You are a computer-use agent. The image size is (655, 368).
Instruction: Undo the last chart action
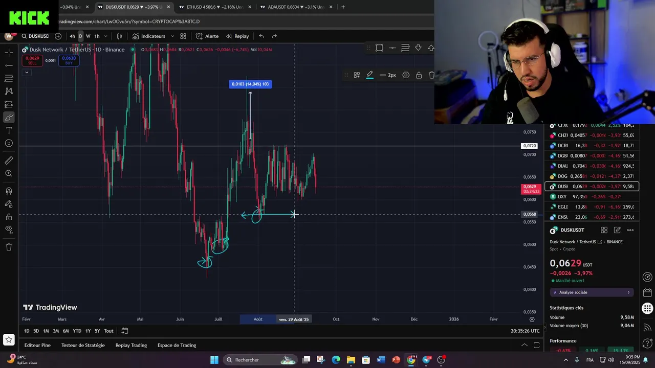pos(261,36)
